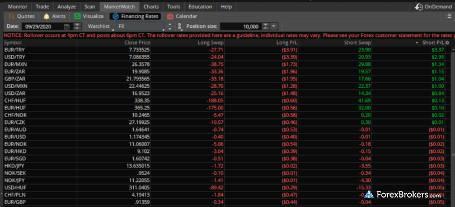
Task: Increase position size with plus stepper
Action: click(265, 25)
